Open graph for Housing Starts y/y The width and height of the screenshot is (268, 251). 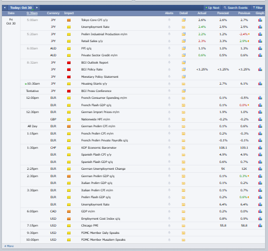click(x=260, y=84)
